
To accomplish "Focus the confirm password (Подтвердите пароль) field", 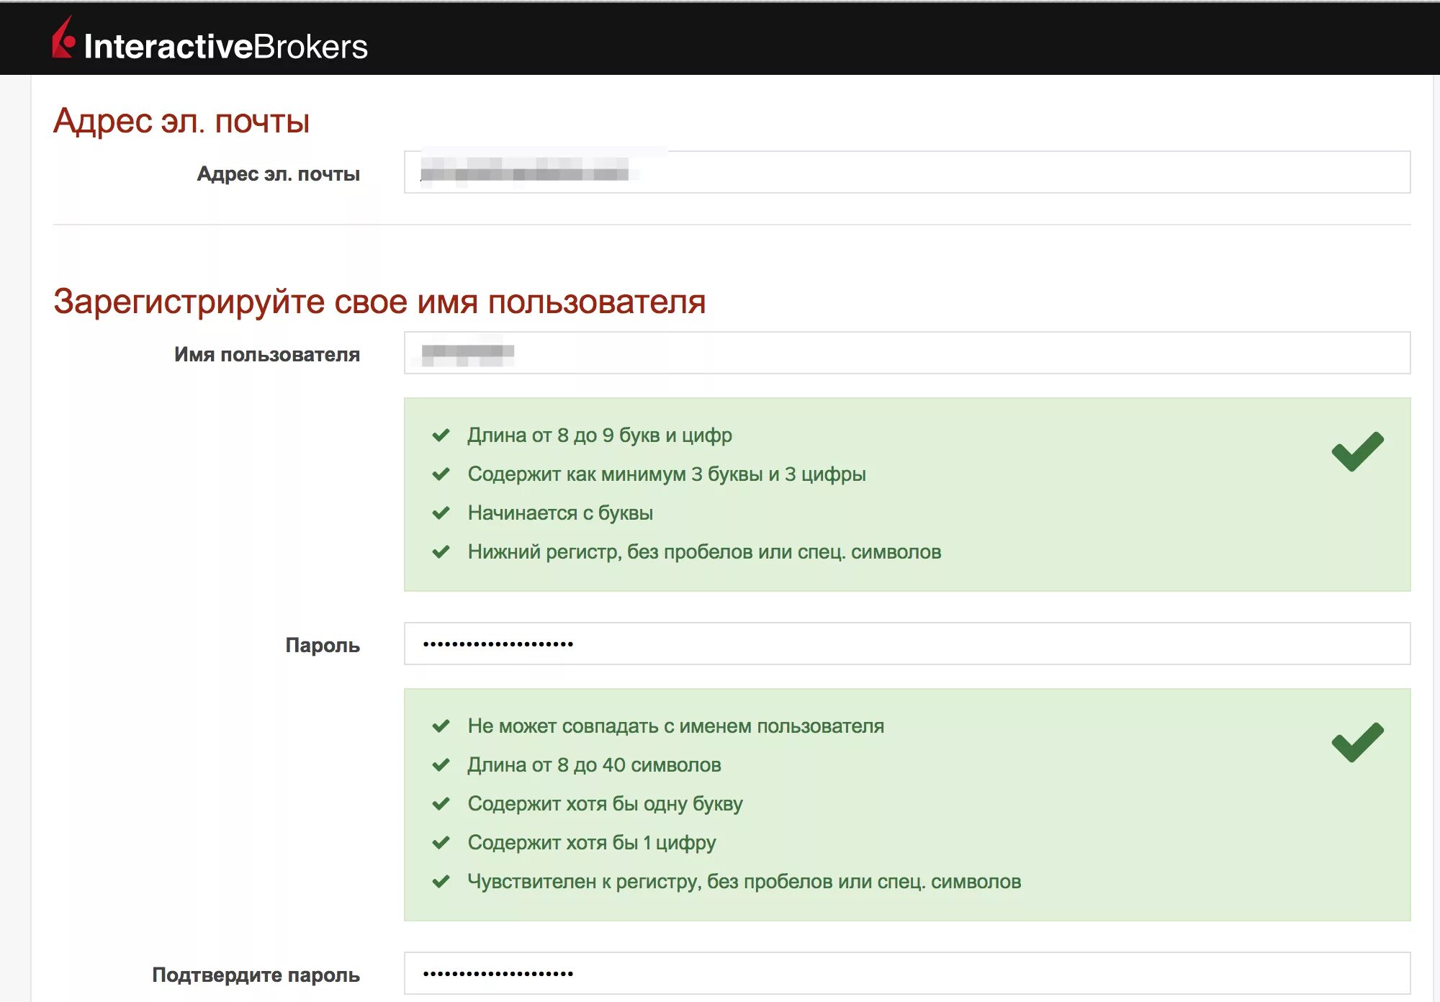I will pos(906,973).
